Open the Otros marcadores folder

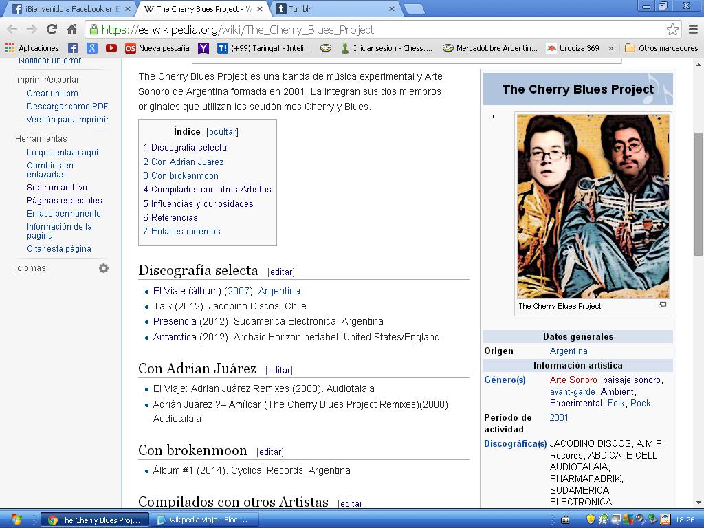click(x=661, y=48)
